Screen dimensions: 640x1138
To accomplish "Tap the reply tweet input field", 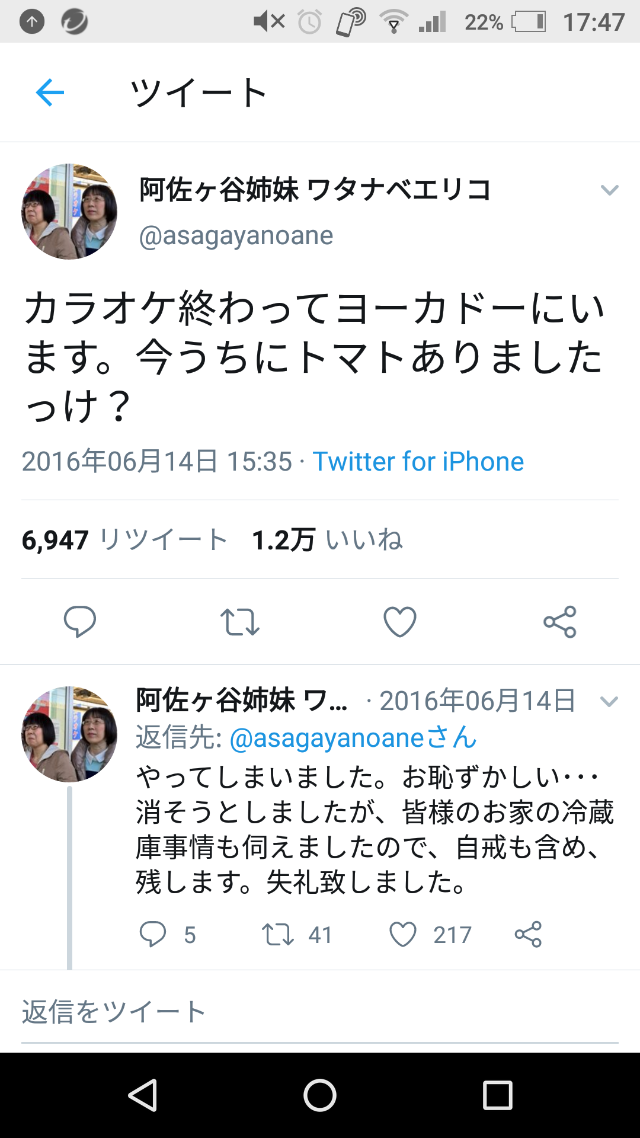I will click(x=320, y=1012).
